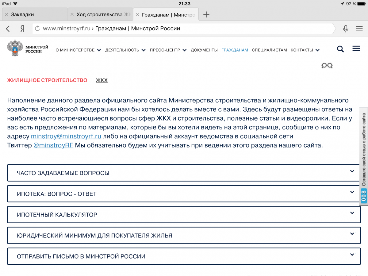Screen dimensions: 368x276
Task: Tap the Wi-Fi icon in status bar
Action: 15,4
